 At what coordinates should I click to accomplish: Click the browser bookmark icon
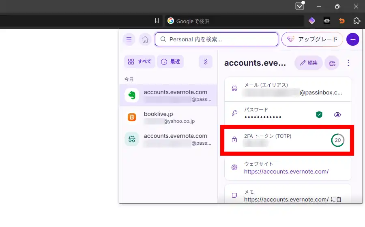pos(157,21)
